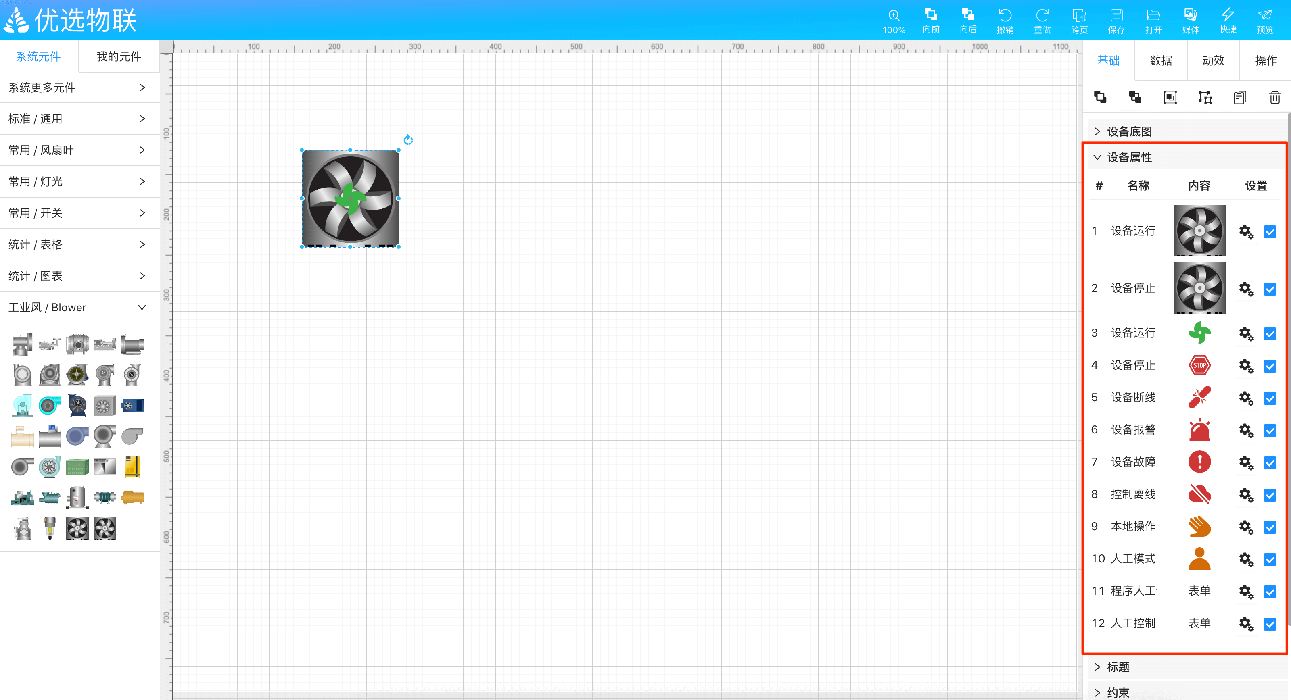Click the 优选物联 logo
Viewport: 1291px width, 700px height.
pos(70,21)
